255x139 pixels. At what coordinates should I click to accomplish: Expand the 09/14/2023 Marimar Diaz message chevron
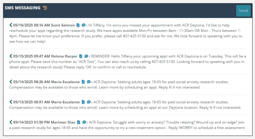11,122
